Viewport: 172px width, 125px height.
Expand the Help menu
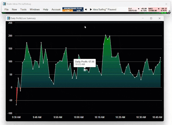tap(46, 9)
